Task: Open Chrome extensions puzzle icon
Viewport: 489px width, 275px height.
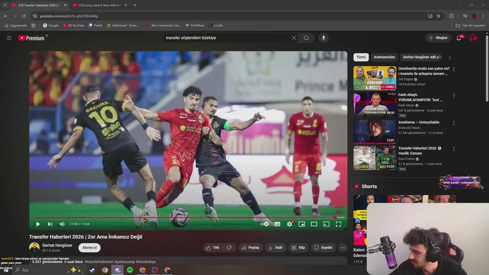Action: pyautogui.click(x=451, y=16)
